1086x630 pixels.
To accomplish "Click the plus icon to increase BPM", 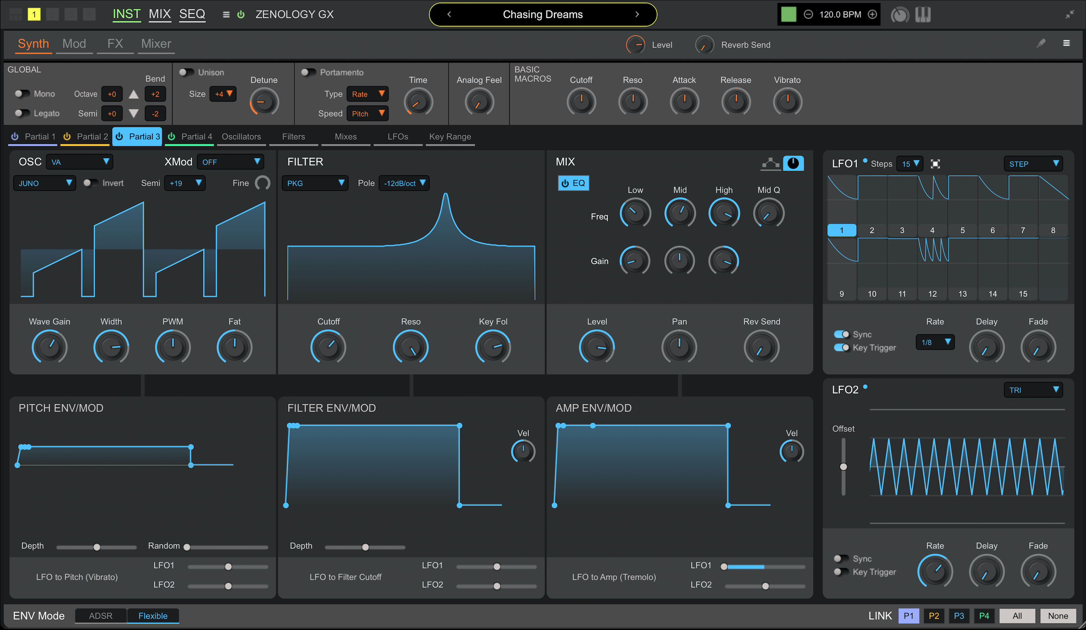I will 872,15.
